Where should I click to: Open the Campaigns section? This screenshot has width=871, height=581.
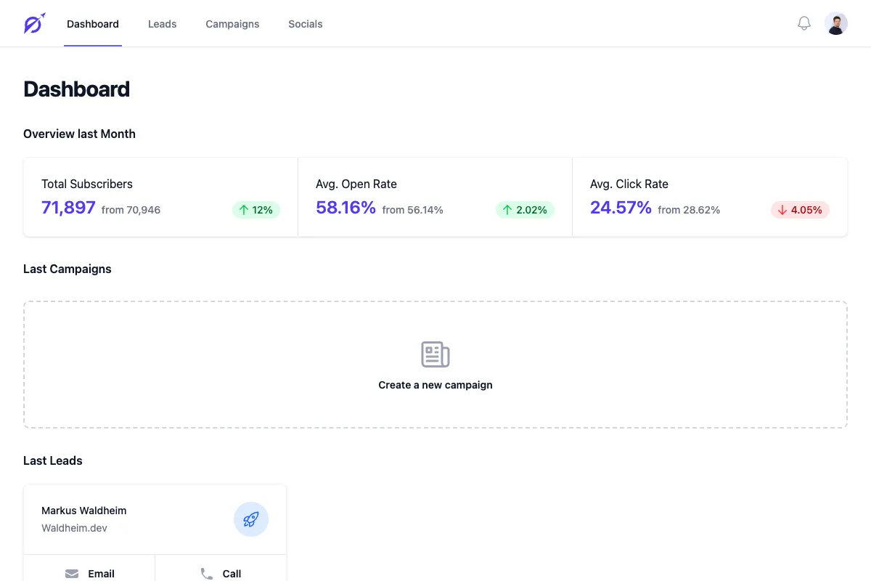pos(232,23)
